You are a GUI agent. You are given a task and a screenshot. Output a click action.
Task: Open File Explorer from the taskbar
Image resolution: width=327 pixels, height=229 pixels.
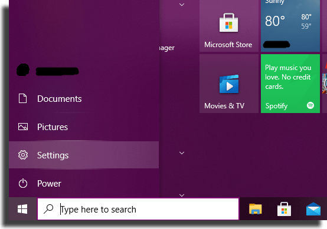[x=255, y=209]
